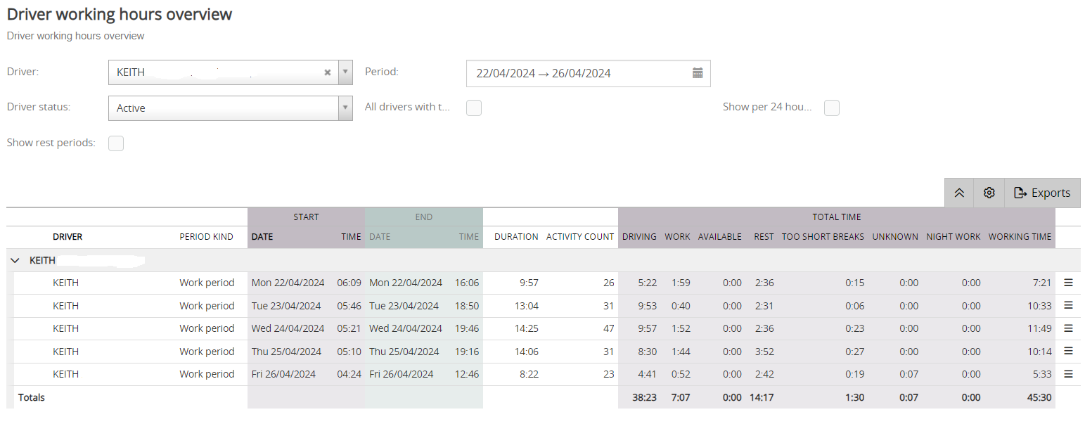Toggle the Show per 24 hou... checkbox
The image size is (1085, 431).
pyautogui.click(x=832, y=108)
